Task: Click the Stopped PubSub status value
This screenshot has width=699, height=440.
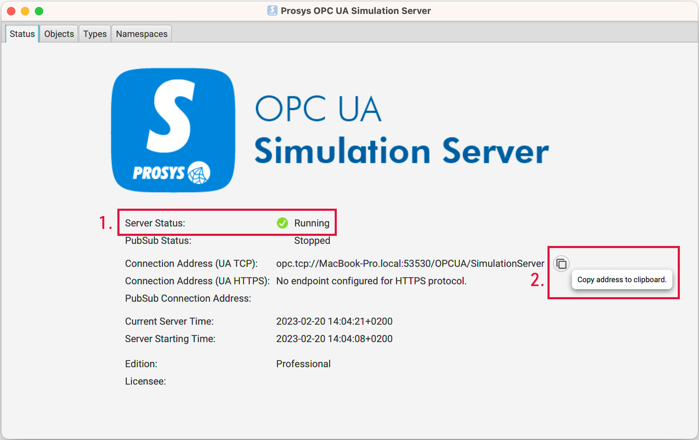Action: pyautogui.click(x=312, y=240)
